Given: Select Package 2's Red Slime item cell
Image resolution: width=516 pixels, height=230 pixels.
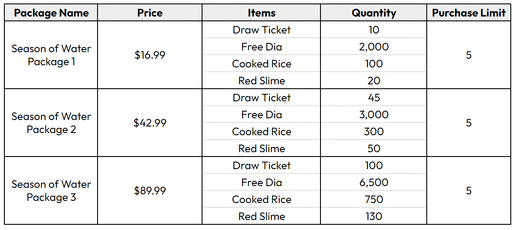Looking at the screenshot, I should click(x=261, y=149).
